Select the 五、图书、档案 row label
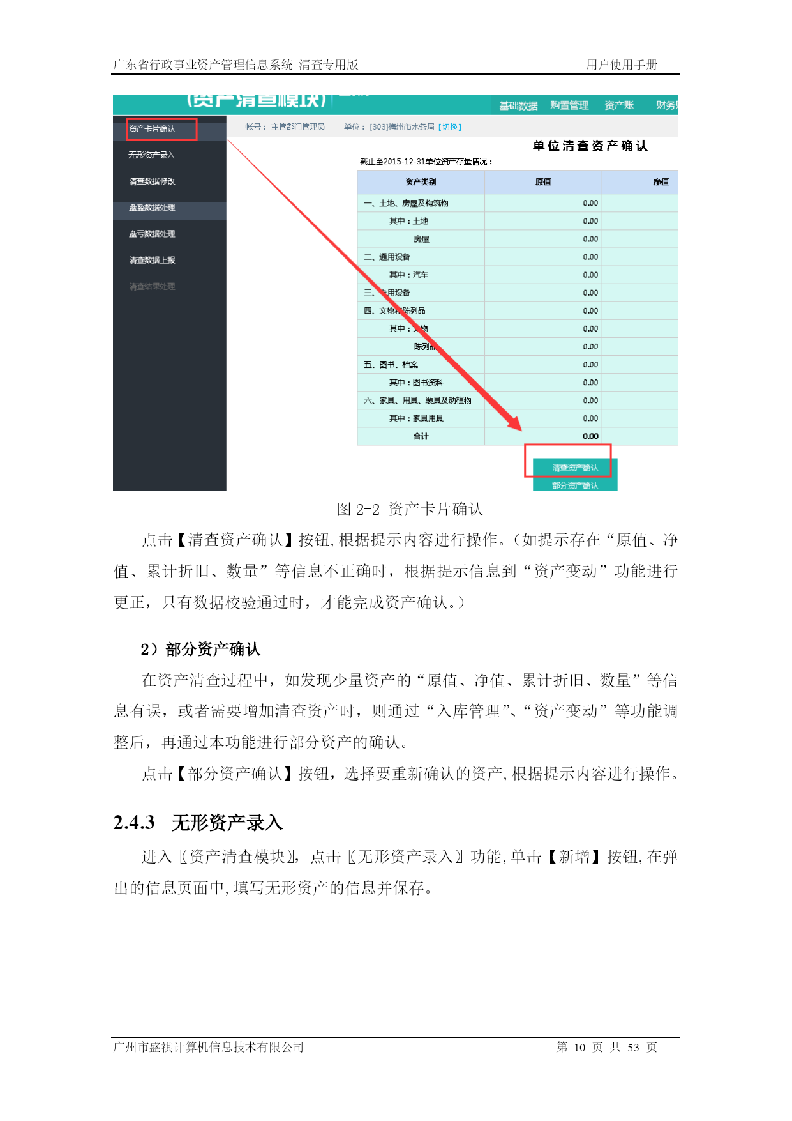 (x=391, y=365)
